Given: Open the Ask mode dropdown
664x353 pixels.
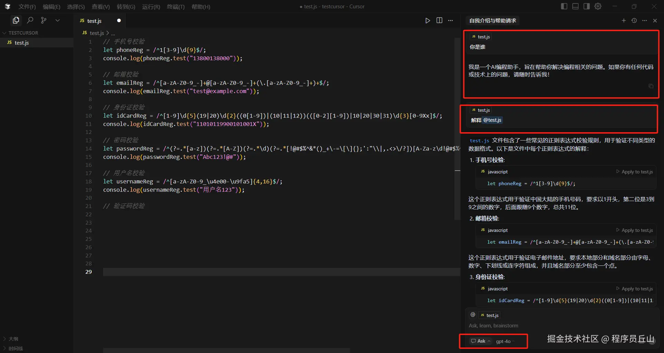Looking at the screenshot, I should point(481,341).
